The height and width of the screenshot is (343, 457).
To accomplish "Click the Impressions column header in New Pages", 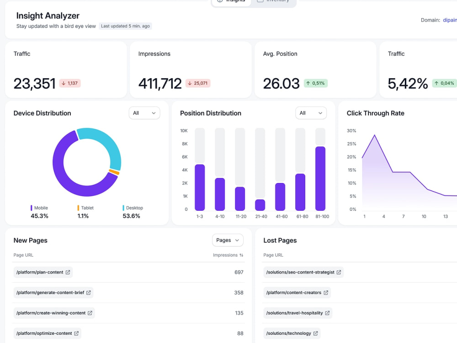I will (x=228, y=255).
